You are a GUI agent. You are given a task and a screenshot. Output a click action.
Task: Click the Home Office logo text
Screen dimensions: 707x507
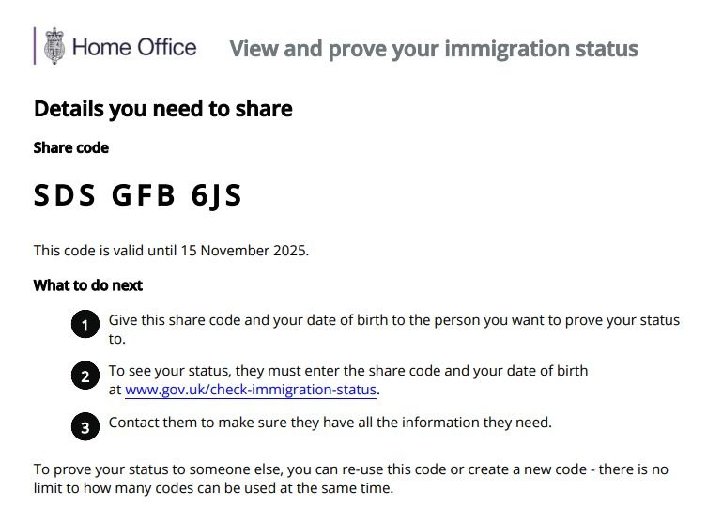pyautogui.click(x=134, y=47)
